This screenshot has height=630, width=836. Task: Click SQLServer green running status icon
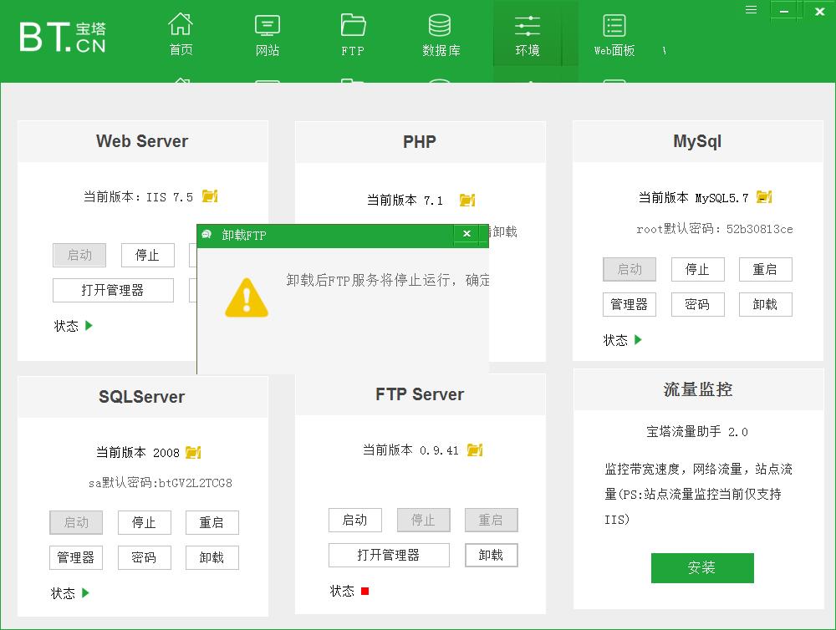pos(86,592)
